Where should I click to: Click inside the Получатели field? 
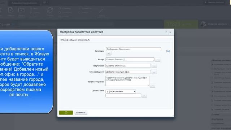click(128, 66)
